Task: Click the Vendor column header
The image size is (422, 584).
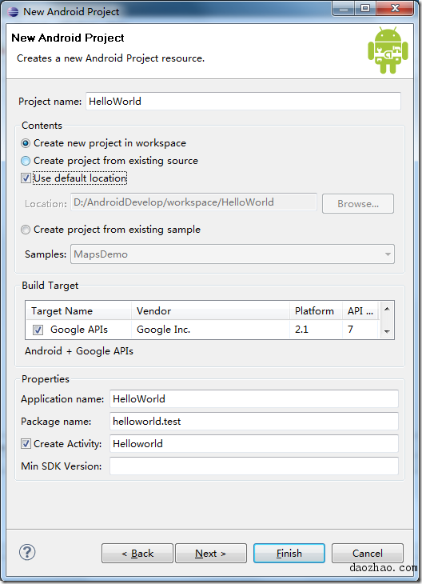Action: pyautogui.click(x=210, y=310)
